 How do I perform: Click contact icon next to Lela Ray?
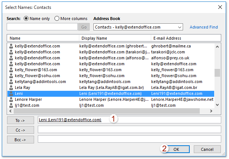(11, 88)
